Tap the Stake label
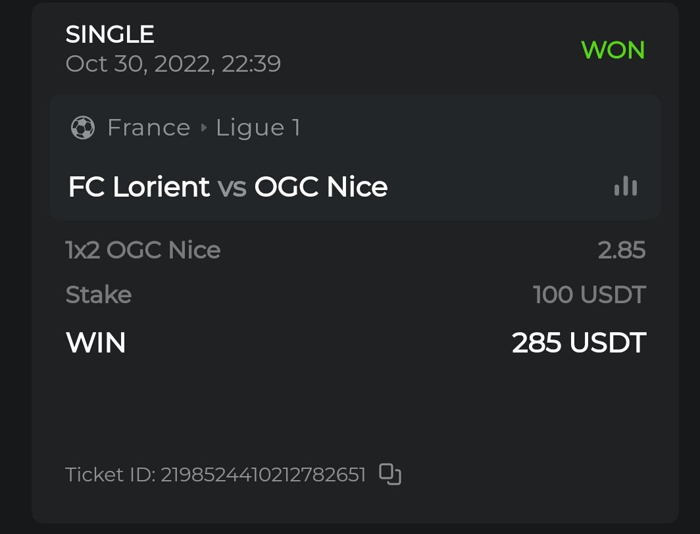 click(99, 295)
